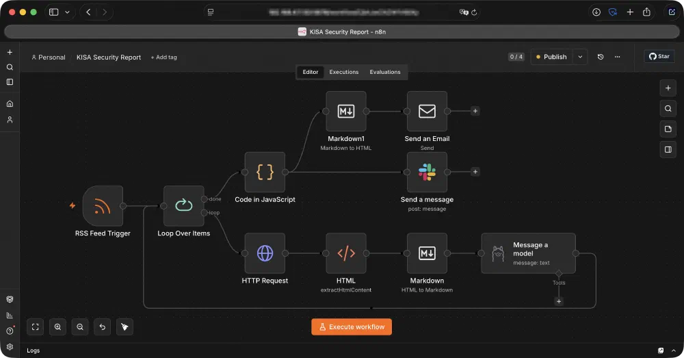Go to the home overview icon
Image resolution: width=684 pixels, height=358 pixels.
pos(10,104)
